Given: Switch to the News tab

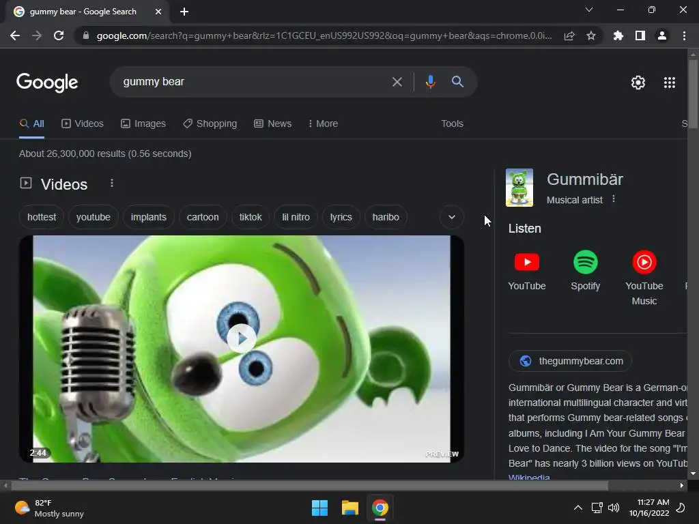Looking at the screenshot, I should tap(273, 123).
